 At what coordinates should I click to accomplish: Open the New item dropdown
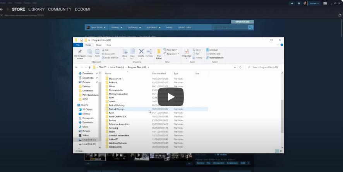(x=171, y=50)
